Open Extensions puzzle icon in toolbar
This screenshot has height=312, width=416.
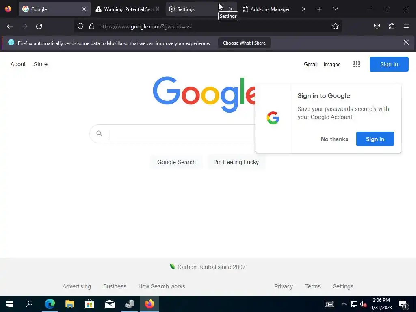pyautogui.click(x=392, y=26)
